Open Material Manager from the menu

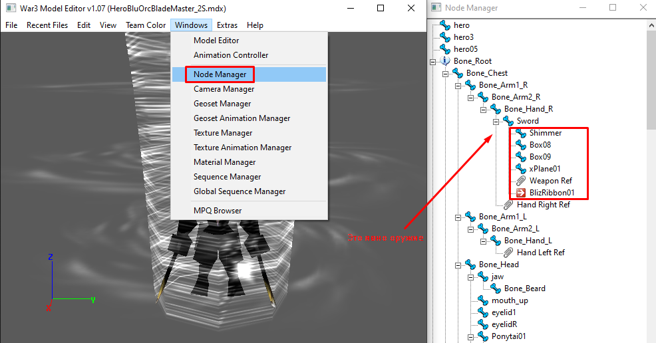click(249, 162)
